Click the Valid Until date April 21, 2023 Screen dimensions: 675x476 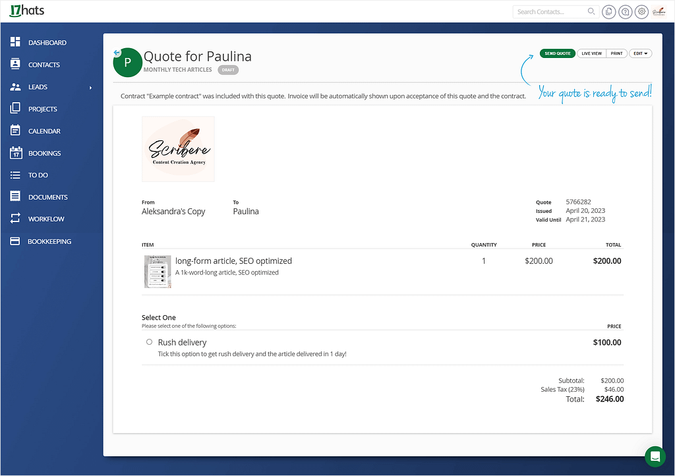pos(585,220)
